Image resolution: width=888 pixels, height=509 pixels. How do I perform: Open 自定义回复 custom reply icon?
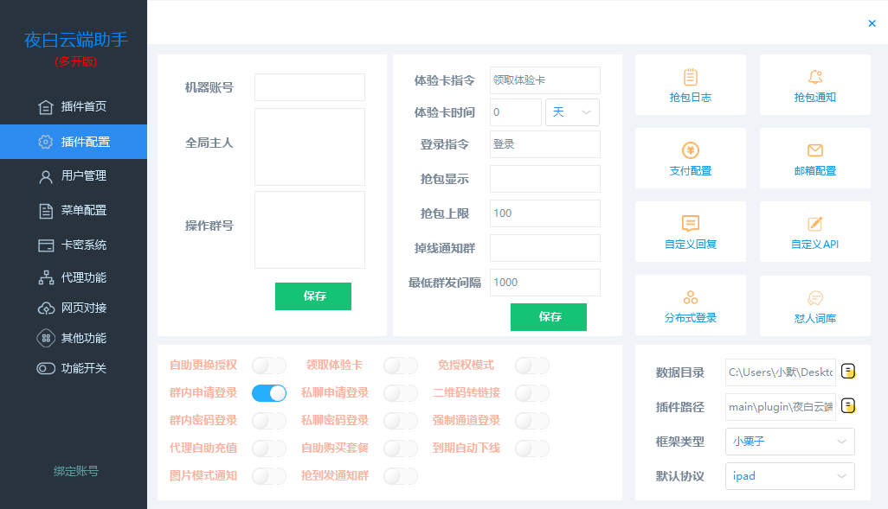690,225
